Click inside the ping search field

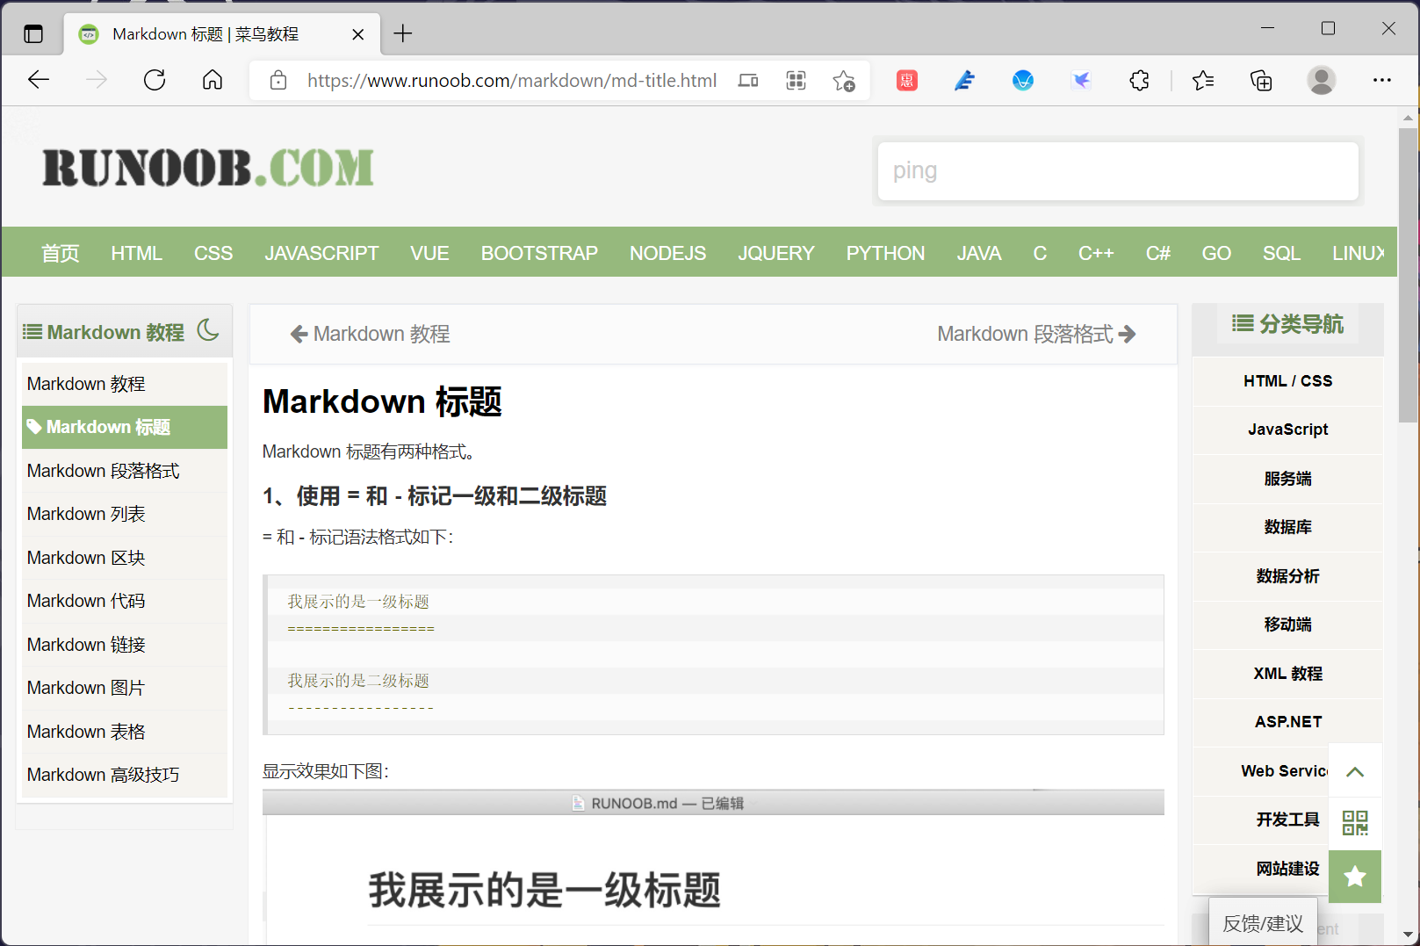point(1115,170)
